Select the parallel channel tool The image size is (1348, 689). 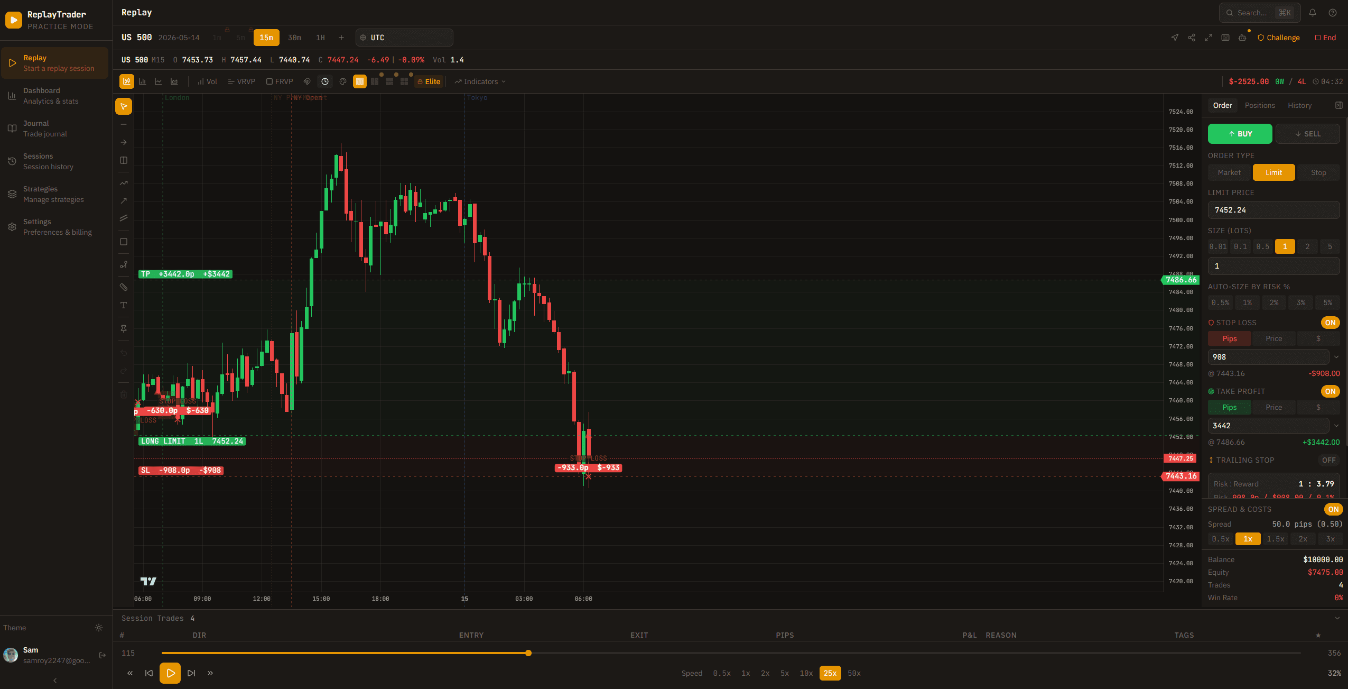pos(124,218)
